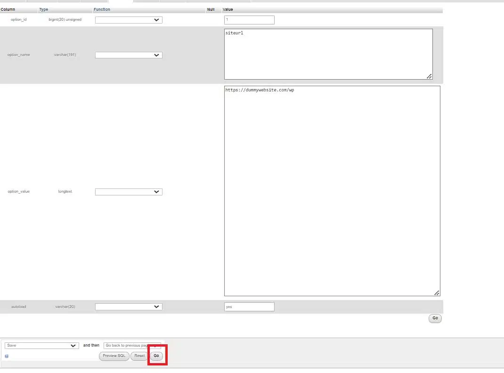
Task: Grab the resize handle of the option_value textarea
Action: 437,293
